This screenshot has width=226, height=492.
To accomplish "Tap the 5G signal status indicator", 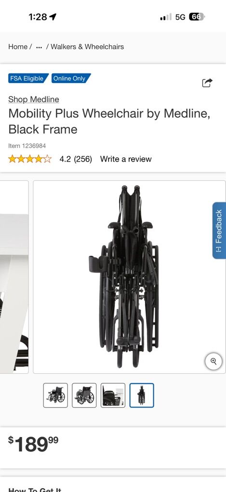I will point(180,17).
